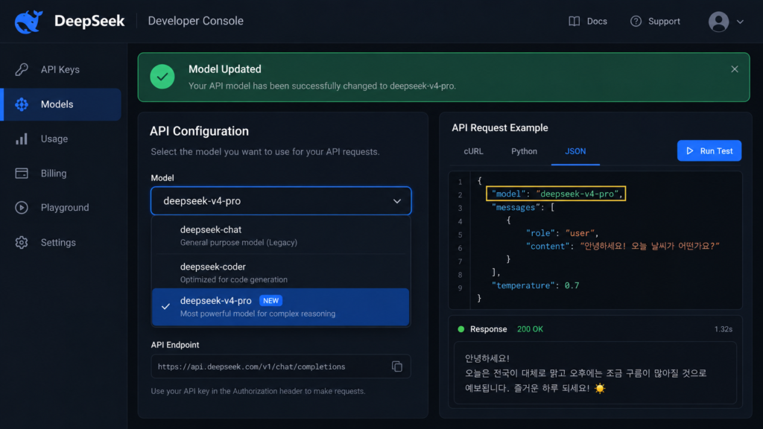
Task: Run the API test
Action: coord(709,150)
